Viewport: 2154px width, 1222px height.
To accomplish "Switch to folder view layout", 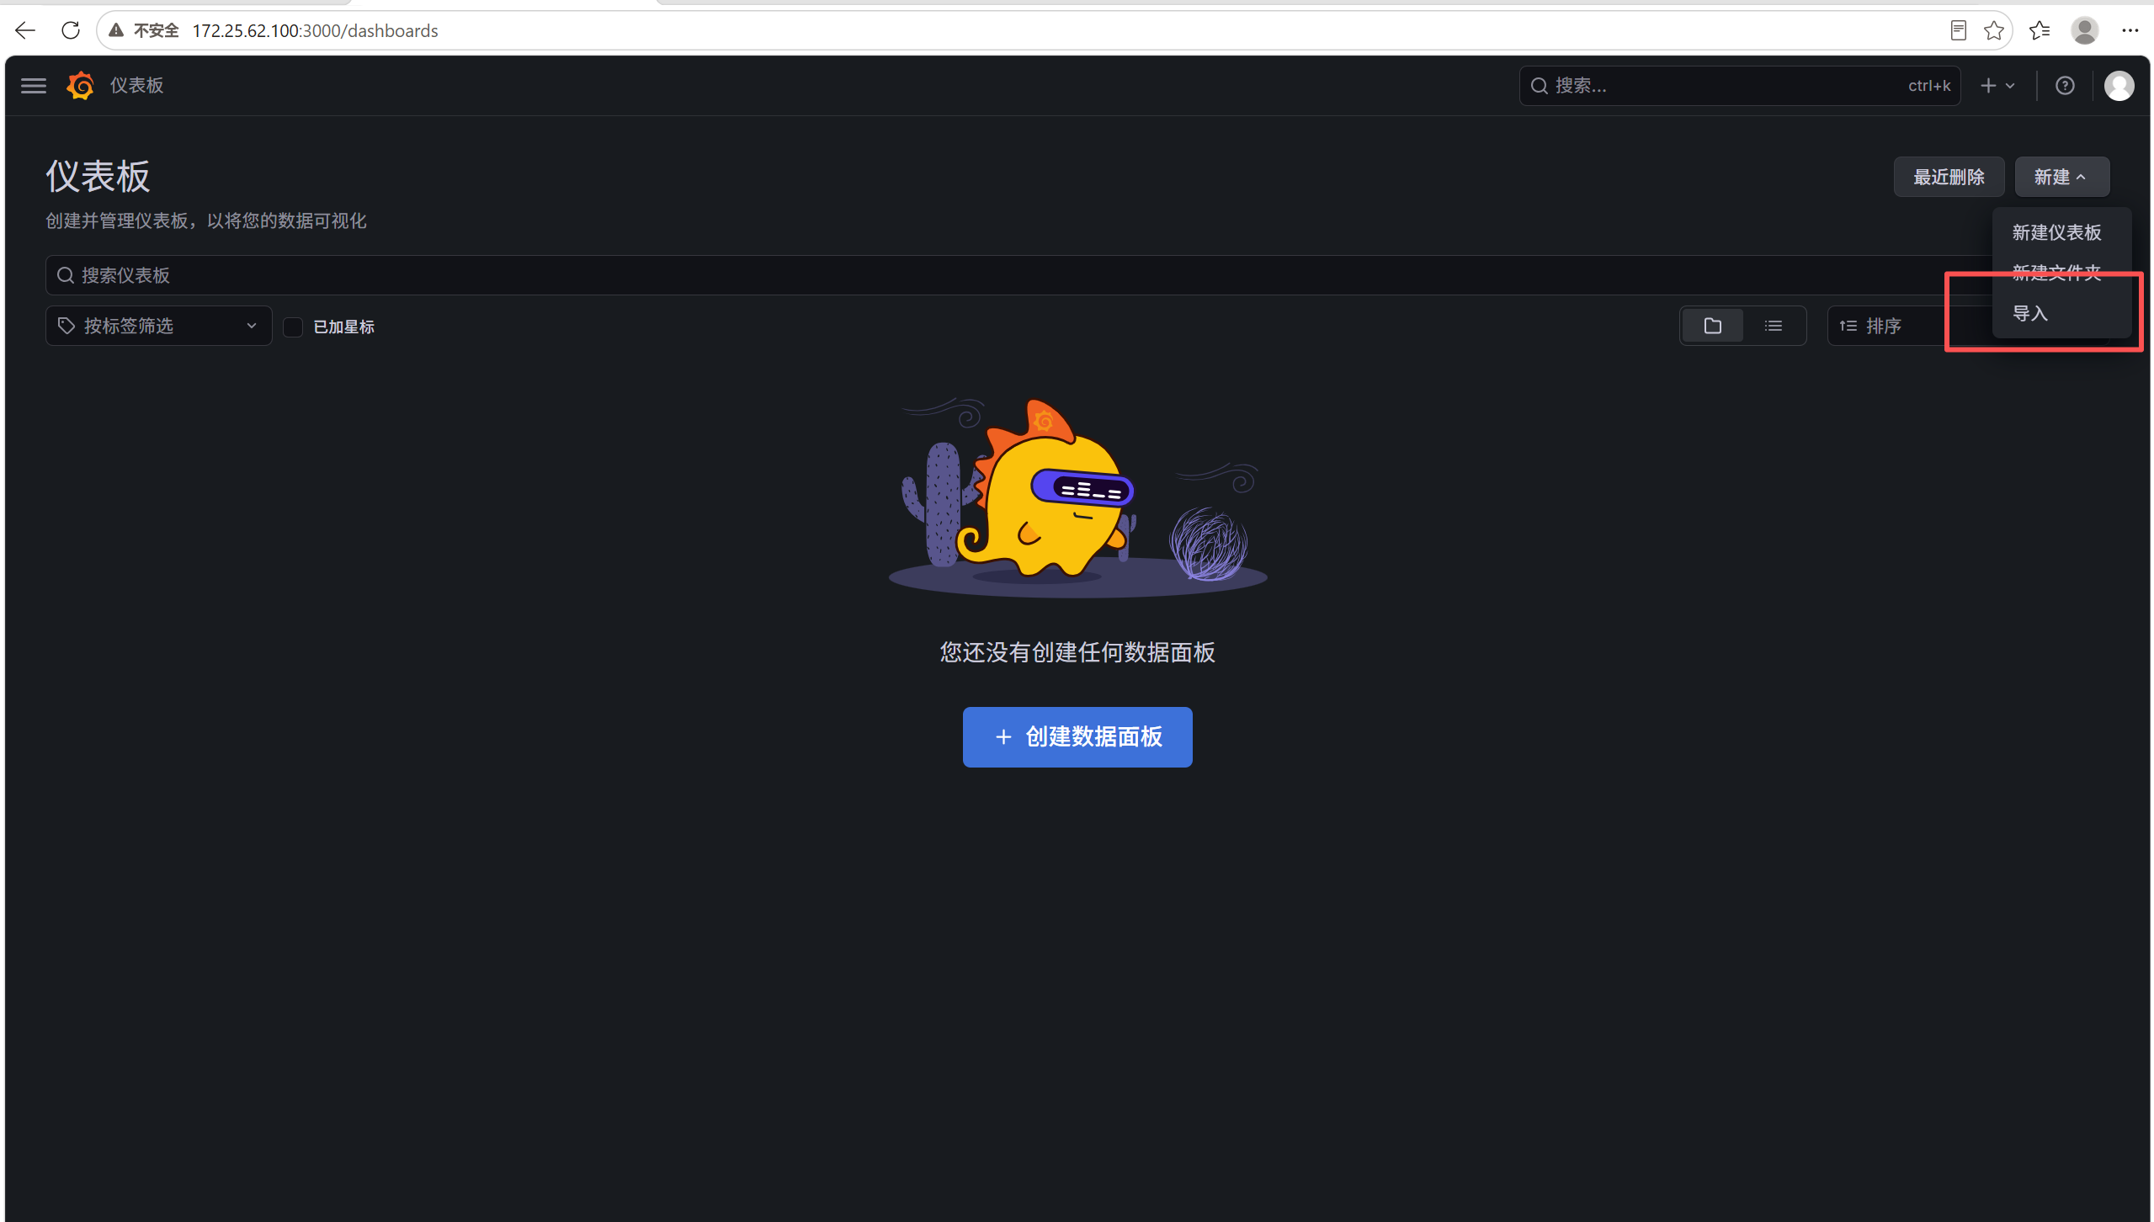I will [1712, 326].
